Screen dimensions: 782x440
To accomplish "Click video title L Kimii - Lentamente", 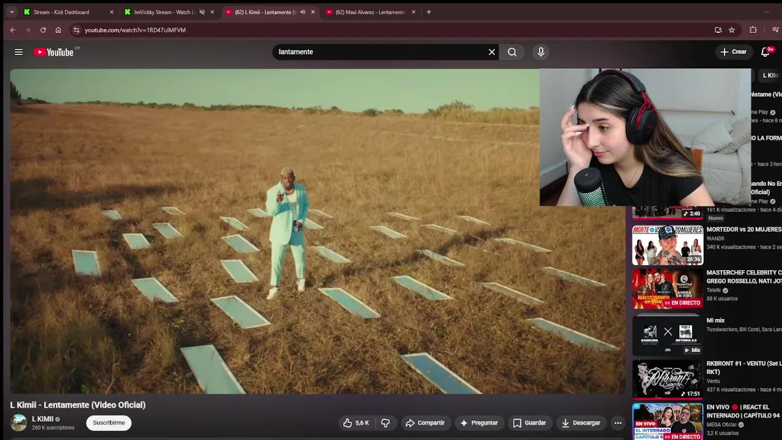I will tap(78, 405).
